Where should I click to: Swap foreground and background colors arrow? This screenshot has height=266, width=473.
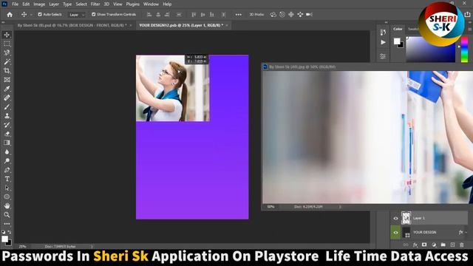[x=10, y=232]
